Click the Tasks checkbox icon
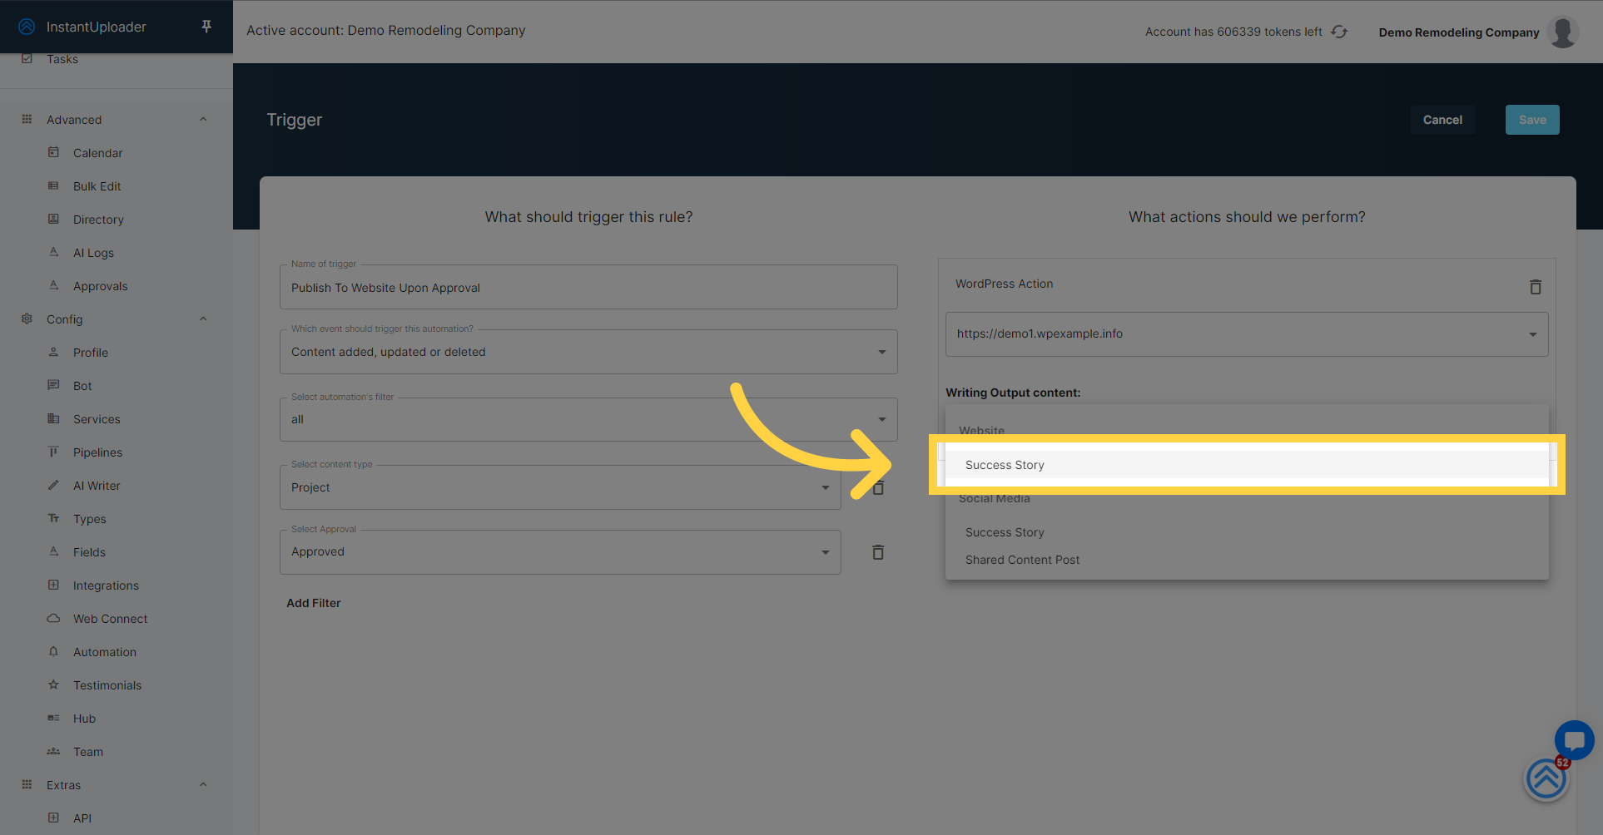Image resolution: width=1603 pixels, height=835 pixels. click(x=27, y=58)
